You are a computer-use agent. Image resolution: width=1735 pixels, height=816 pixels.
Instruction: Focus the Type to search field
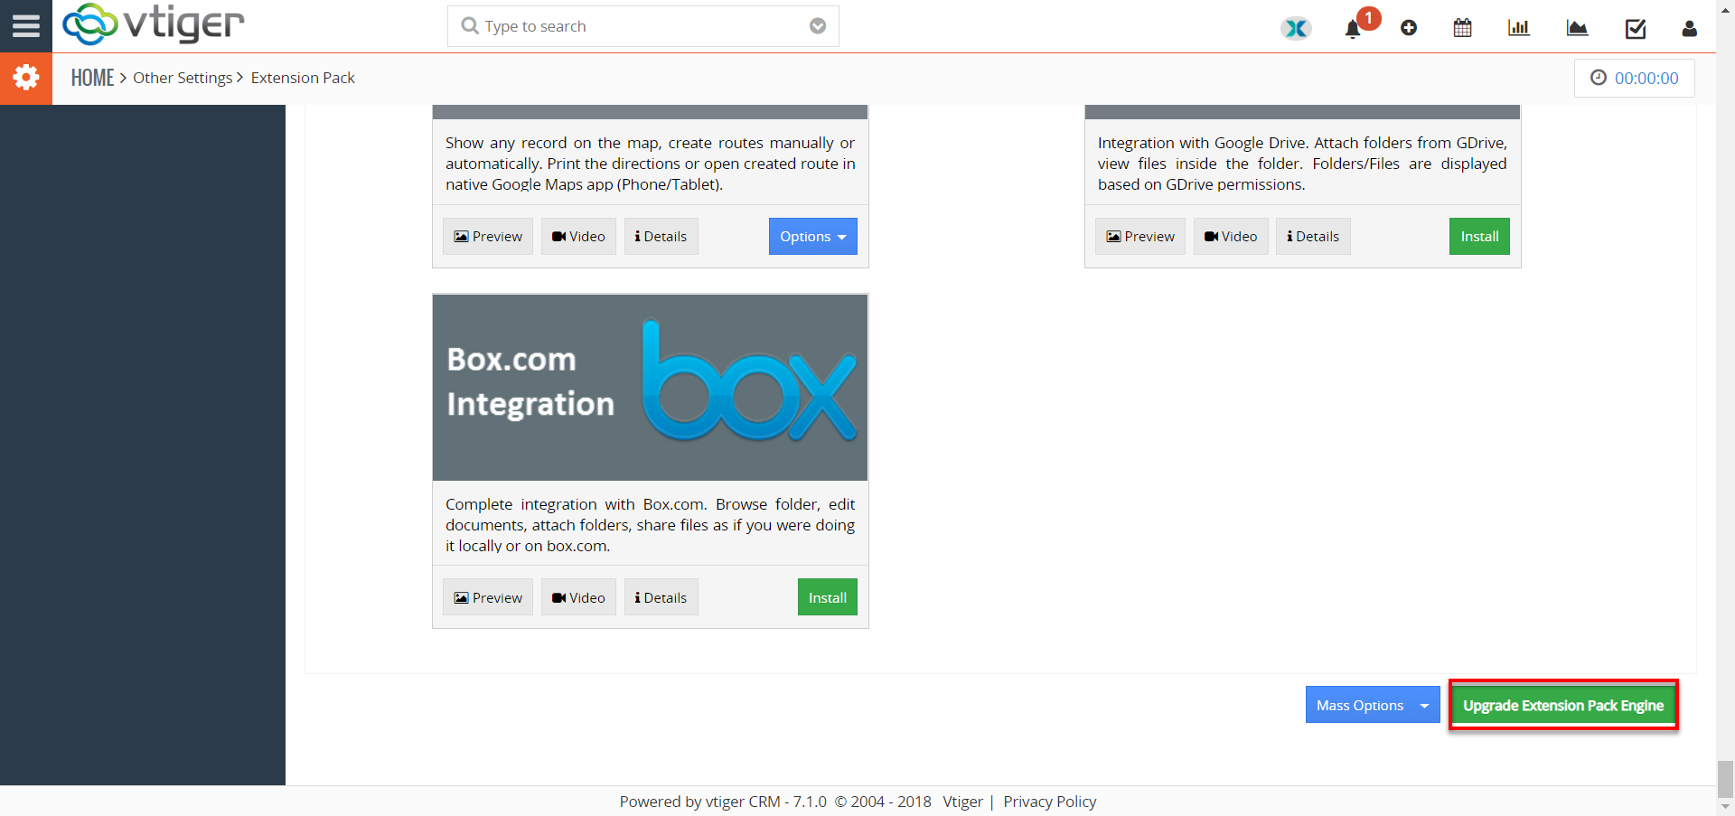(642, 26)
